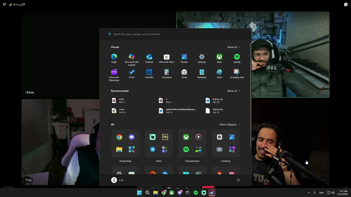Open File Explorer from the taskbar

click(155, 193)
